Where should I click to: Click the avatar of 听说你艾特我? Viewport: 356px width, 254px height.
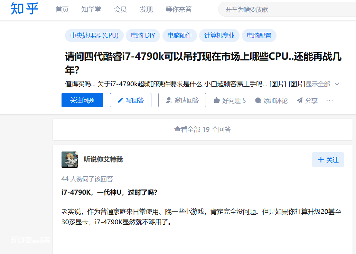pyautogui.click(x=70, y=160)
